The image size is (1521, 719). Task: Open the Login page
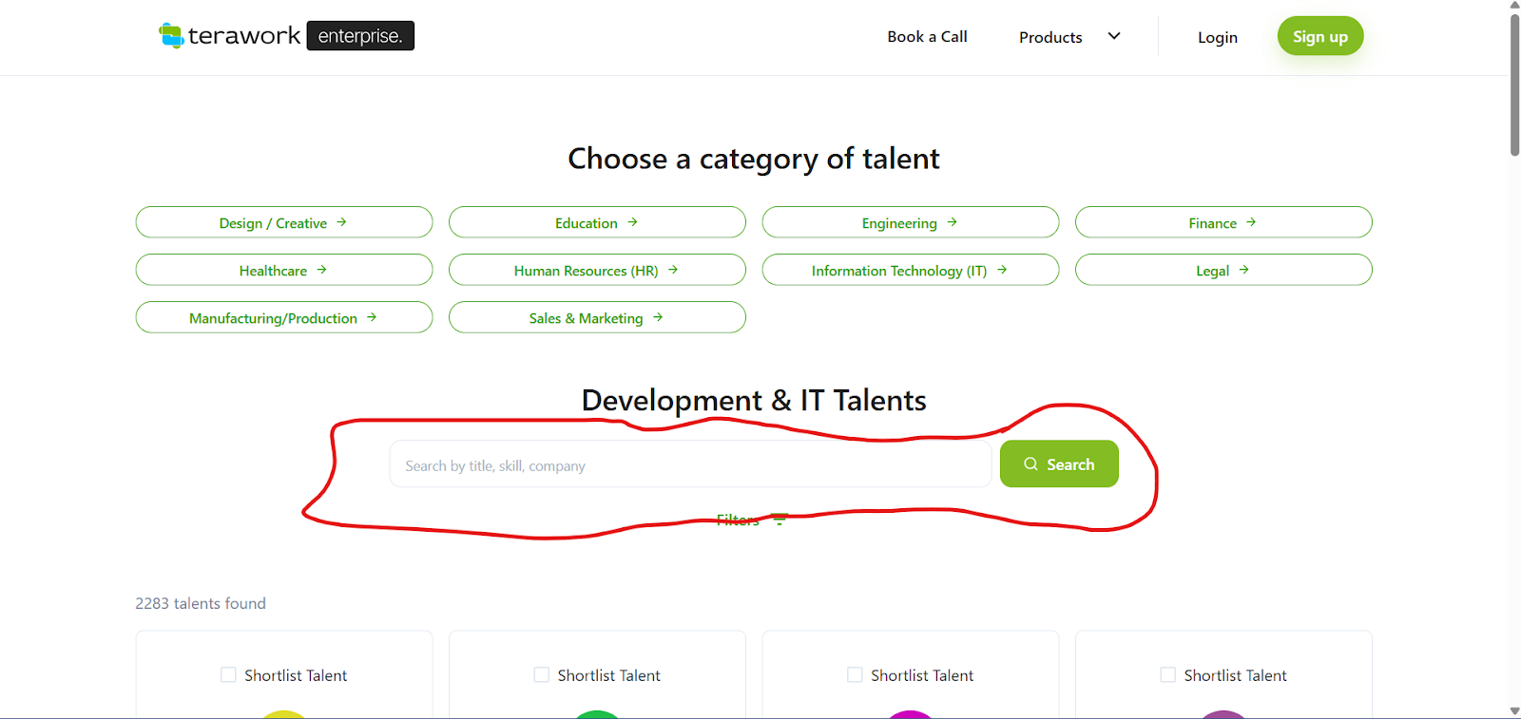(1217, 38)
